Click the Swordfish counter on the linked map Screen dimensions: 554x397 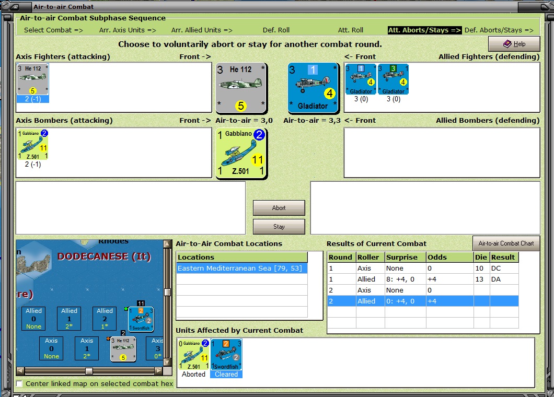click(x=141, y=319)
